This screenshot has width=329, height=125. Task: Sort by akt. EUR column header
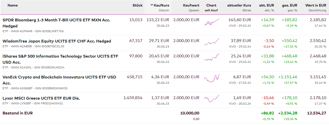266,5
